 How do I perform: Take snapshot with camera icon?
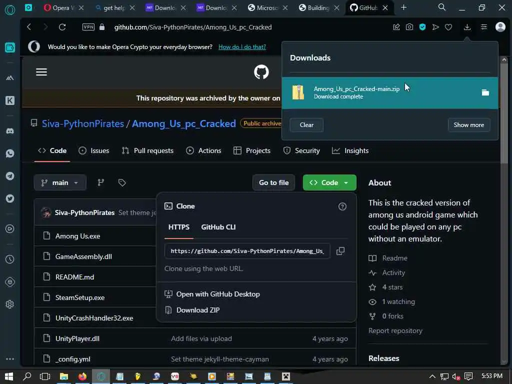(409, 27)
